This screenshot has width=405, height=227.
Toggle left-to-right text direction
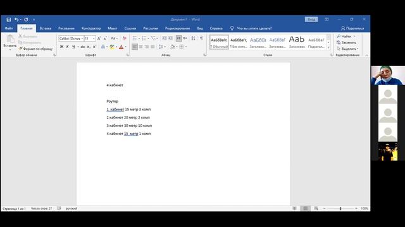tap(178, 38)
